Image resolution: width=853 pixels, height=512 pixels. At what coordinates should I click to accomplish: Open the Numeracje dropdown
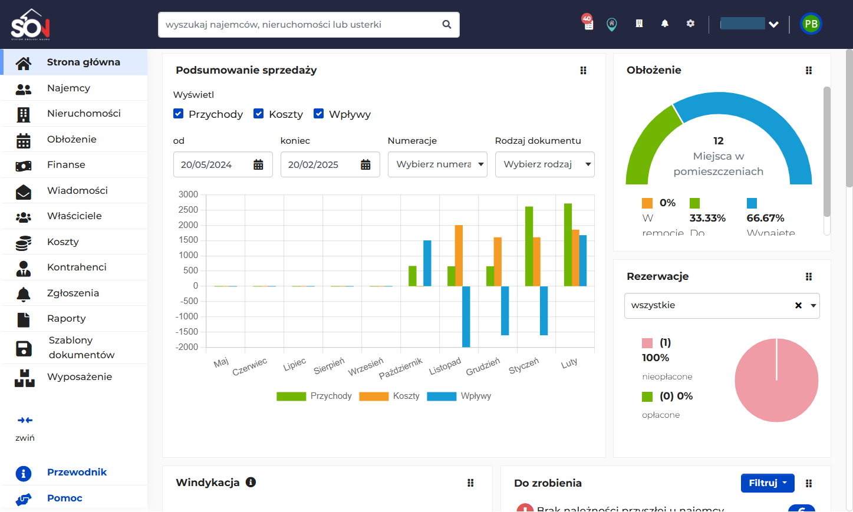coord(437,164)
